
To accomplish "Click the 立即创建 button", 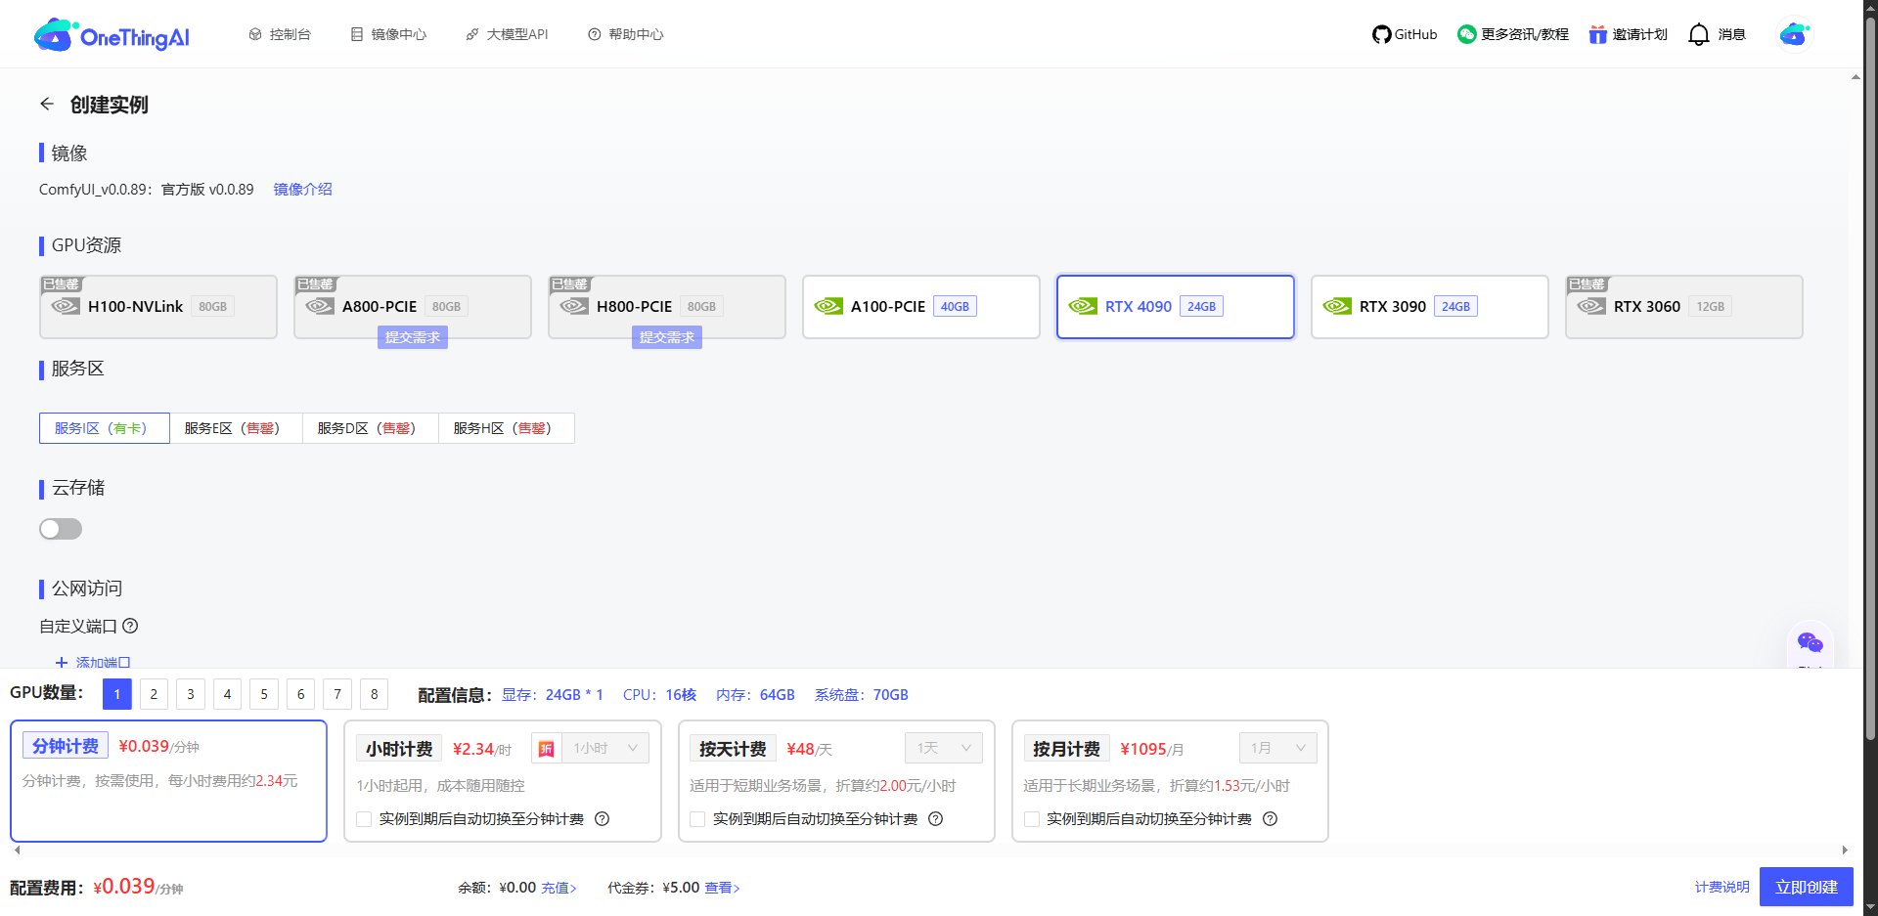I will click(x=1806, y=887).
